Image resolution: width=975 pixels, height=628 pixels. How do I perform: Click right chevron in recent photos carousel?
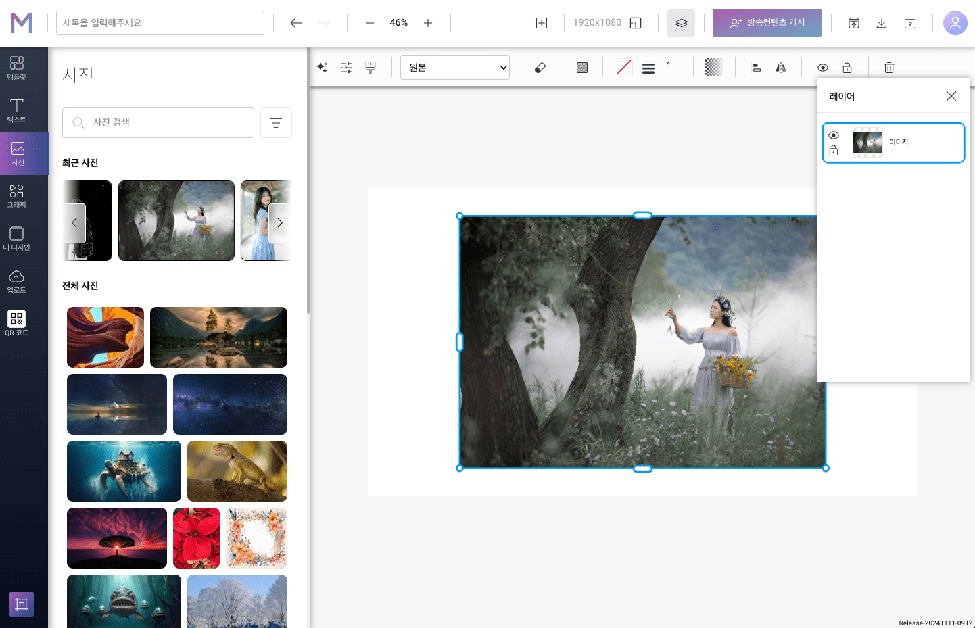pyautogui.click(x=280, y=222)
